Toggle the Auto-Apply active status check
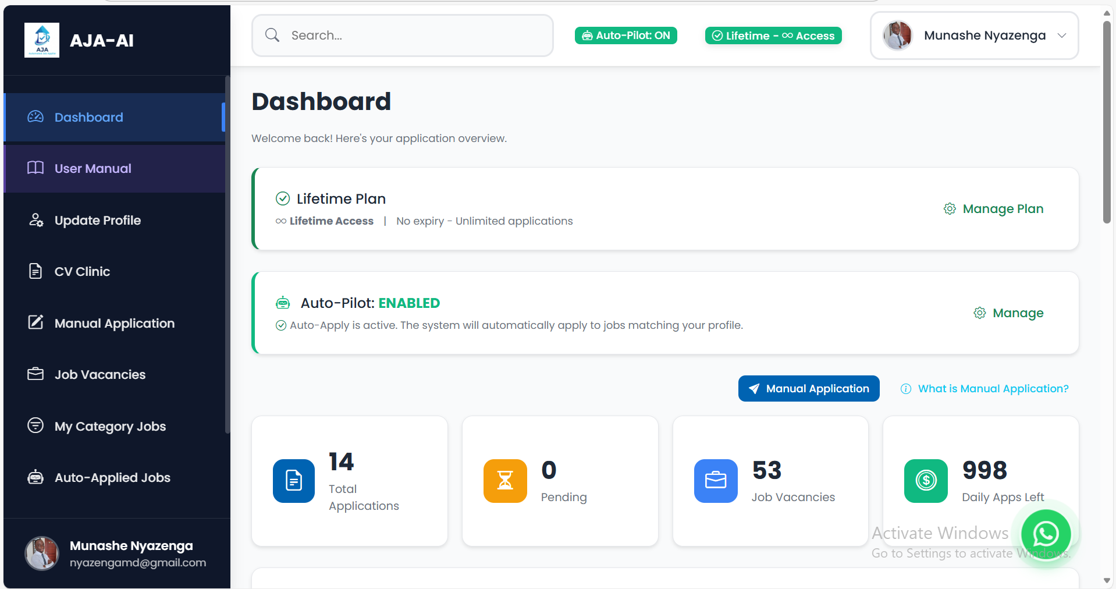Viewport: 1116px width, 589px height. tap(281, 325)
